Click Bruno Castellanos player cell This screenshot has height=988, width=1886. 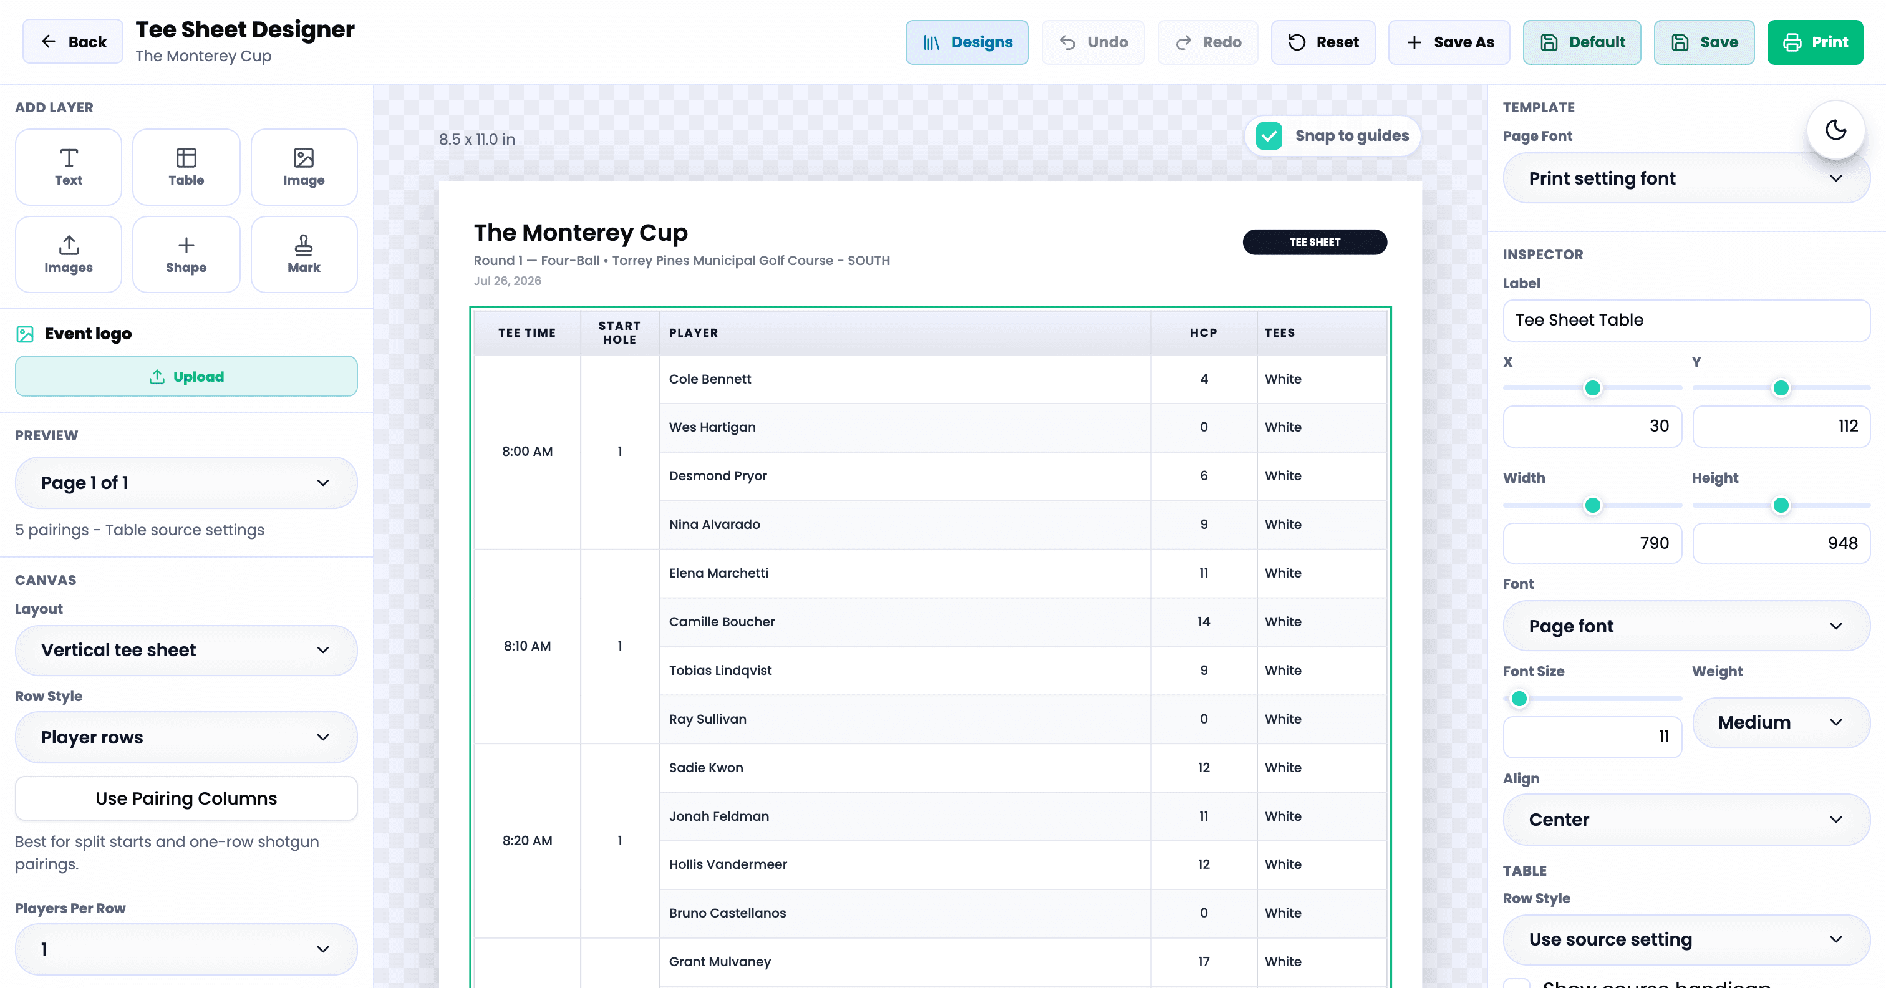[x=905, y=913]
